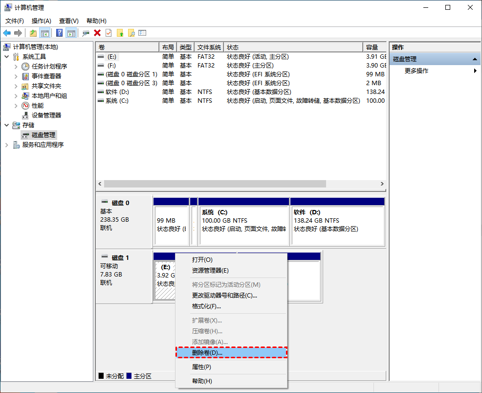Image resolution: width=482 pixels, height=393 pixels.
Task: Expand the 事件查看器 node
Action: click(x=16, y=76)
